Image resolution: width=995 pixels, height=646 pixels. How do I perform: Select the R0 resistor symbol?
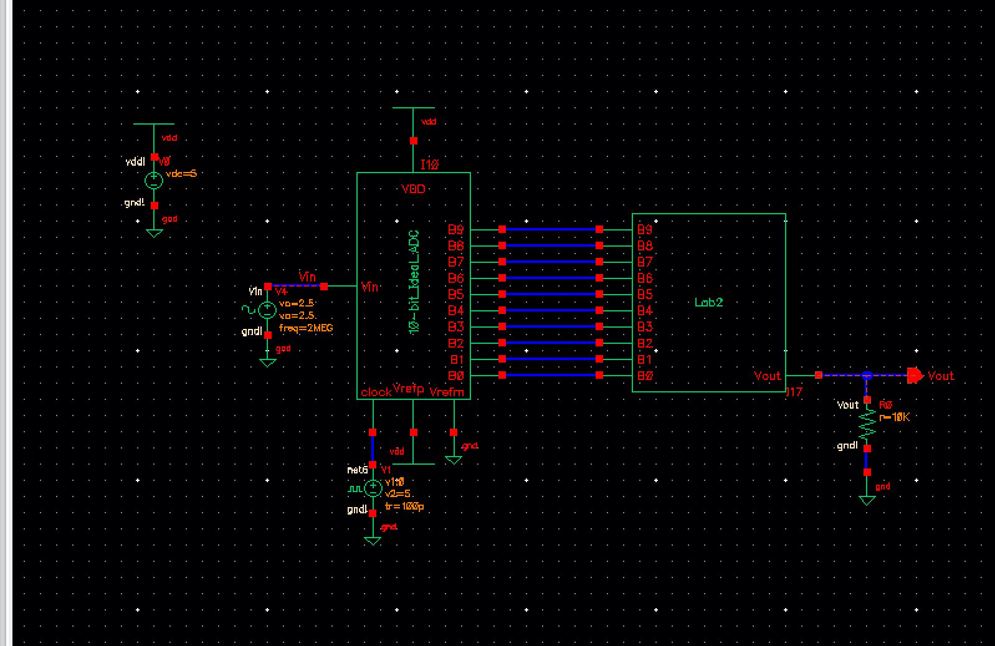pyautogui.click(x=867, y=424)
